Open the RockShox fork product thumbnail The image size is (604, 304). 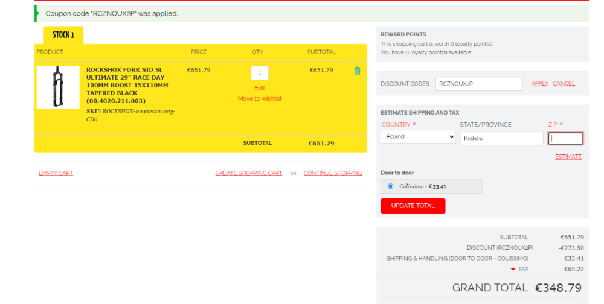pos(58,87)
